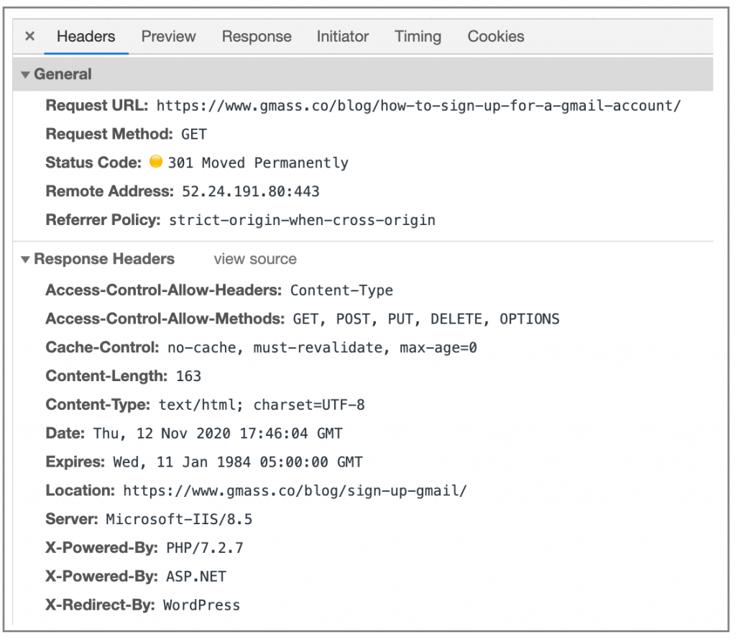
Task: Switch to the Response tab
Action: pos(257,37)
